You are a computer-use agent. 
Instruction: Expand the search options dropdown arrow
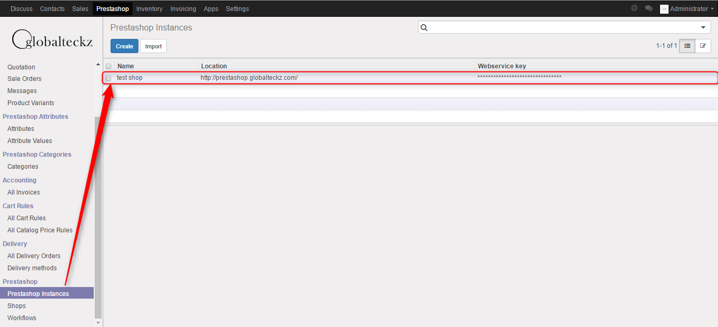703,28
